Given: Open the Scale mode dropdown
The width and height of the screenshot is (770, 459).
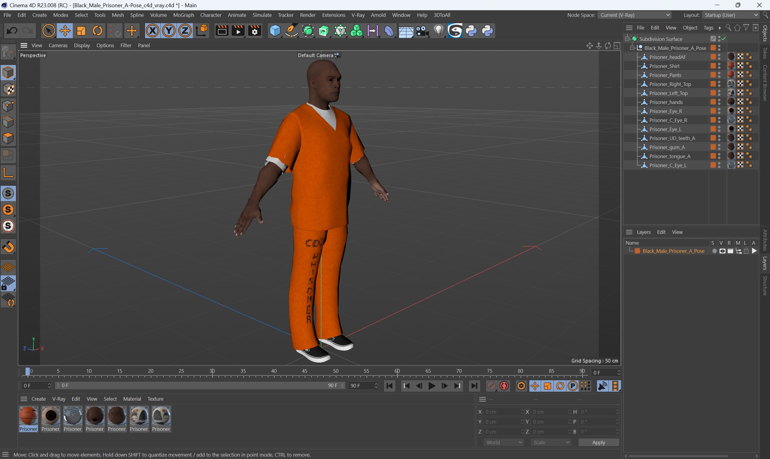Looking at the screenshot, I should tap(551, 442).
